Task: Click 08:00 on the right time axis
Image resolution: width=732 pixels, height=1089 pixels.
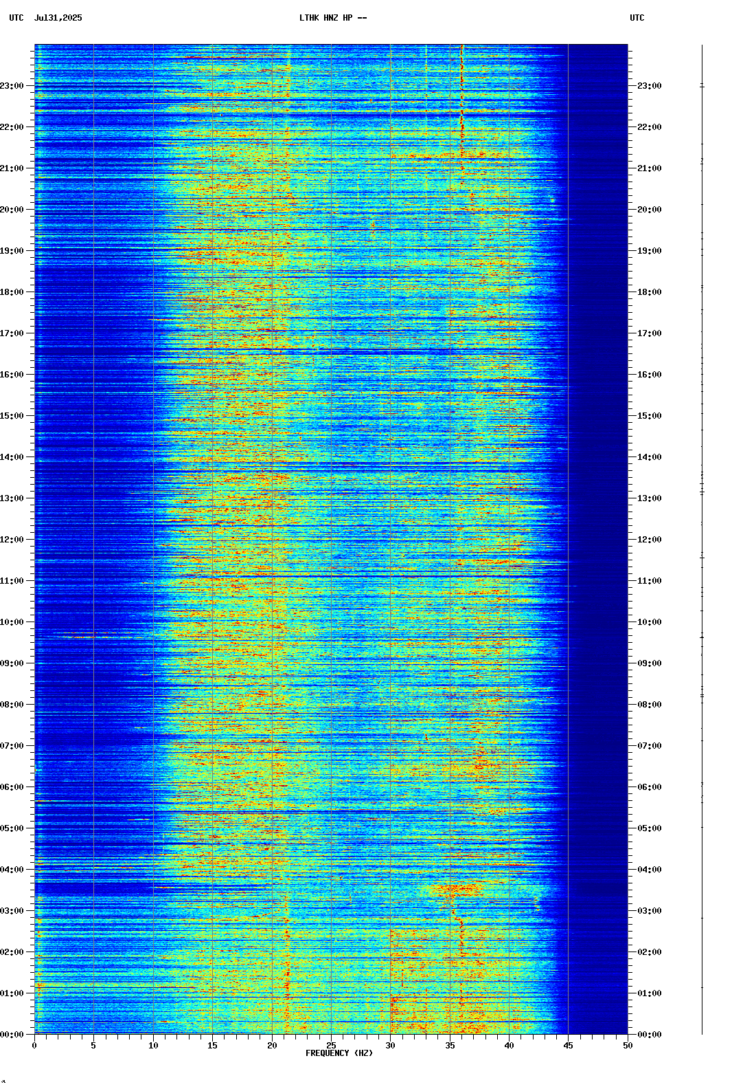Action: 650,705
